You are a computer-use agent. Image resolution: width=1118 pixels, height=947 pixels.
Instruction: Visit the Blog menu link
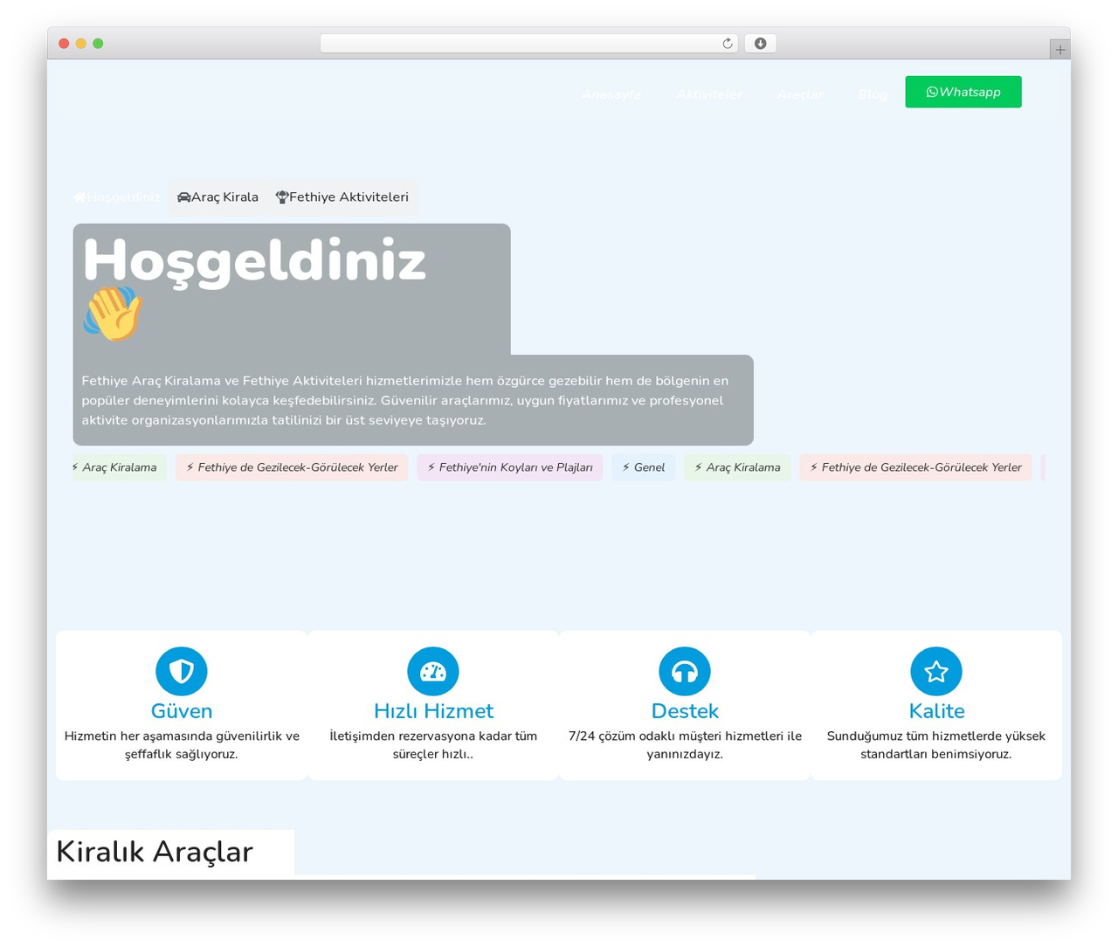873,94
